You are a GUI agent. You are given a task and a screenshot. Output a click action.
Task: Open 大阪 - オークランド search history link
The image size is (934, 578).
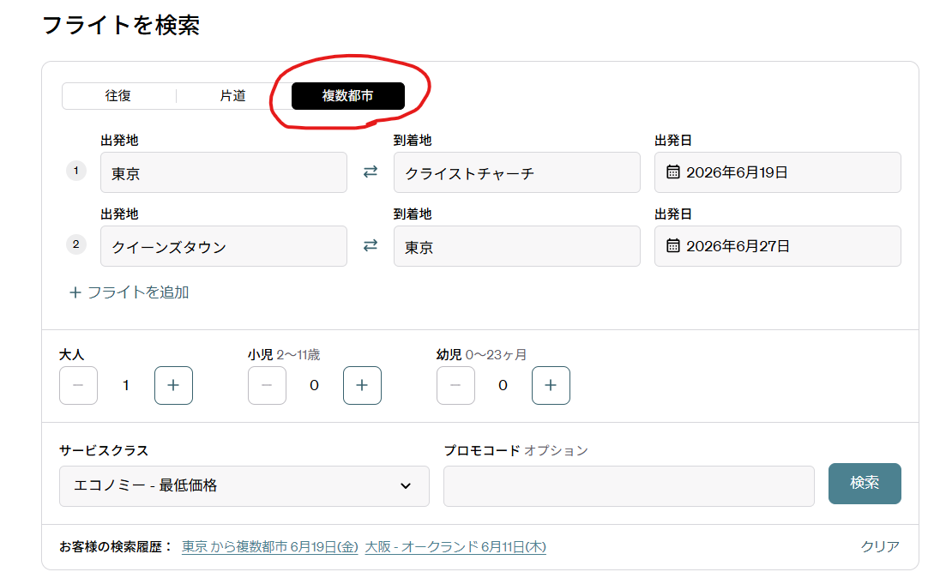(455, 546)
